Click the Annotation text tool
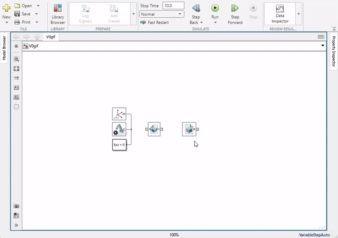 point(16,88)
